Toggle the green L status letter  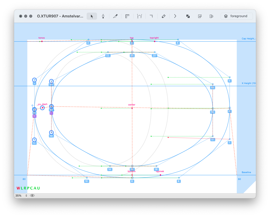pos(22,188)
